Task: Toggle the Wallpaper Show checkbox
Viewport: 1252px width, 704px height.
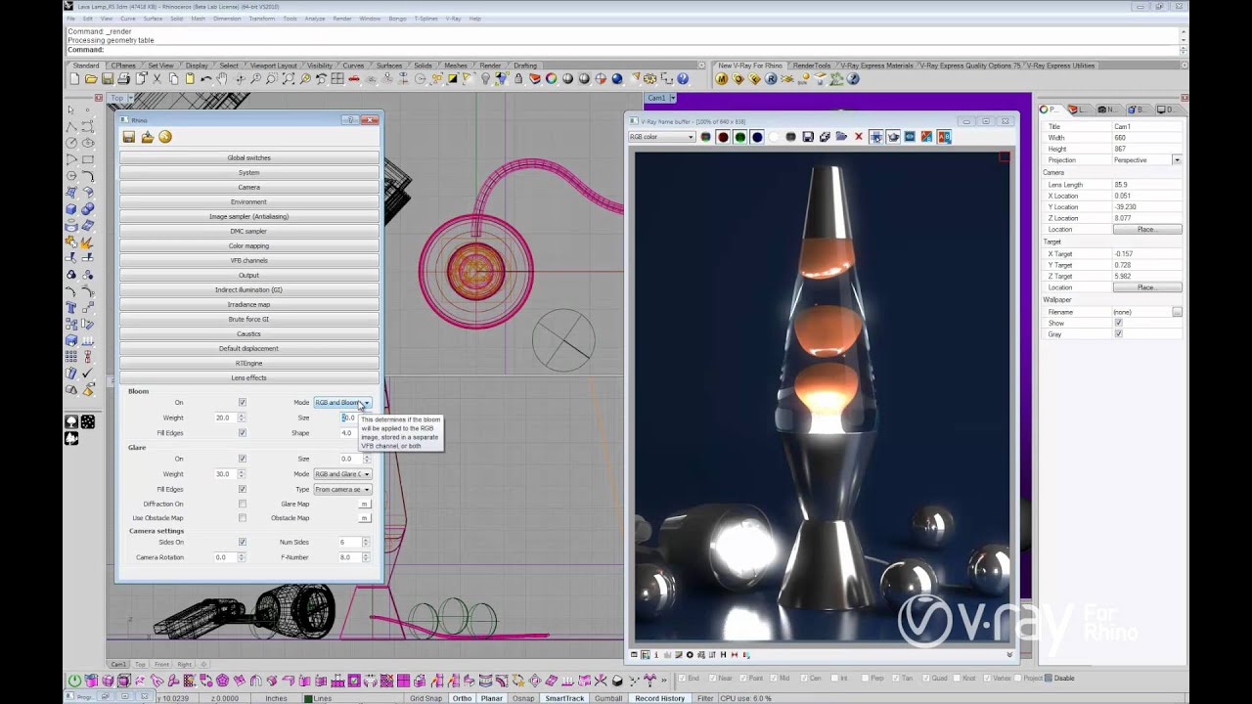Action: [1118, 323]
